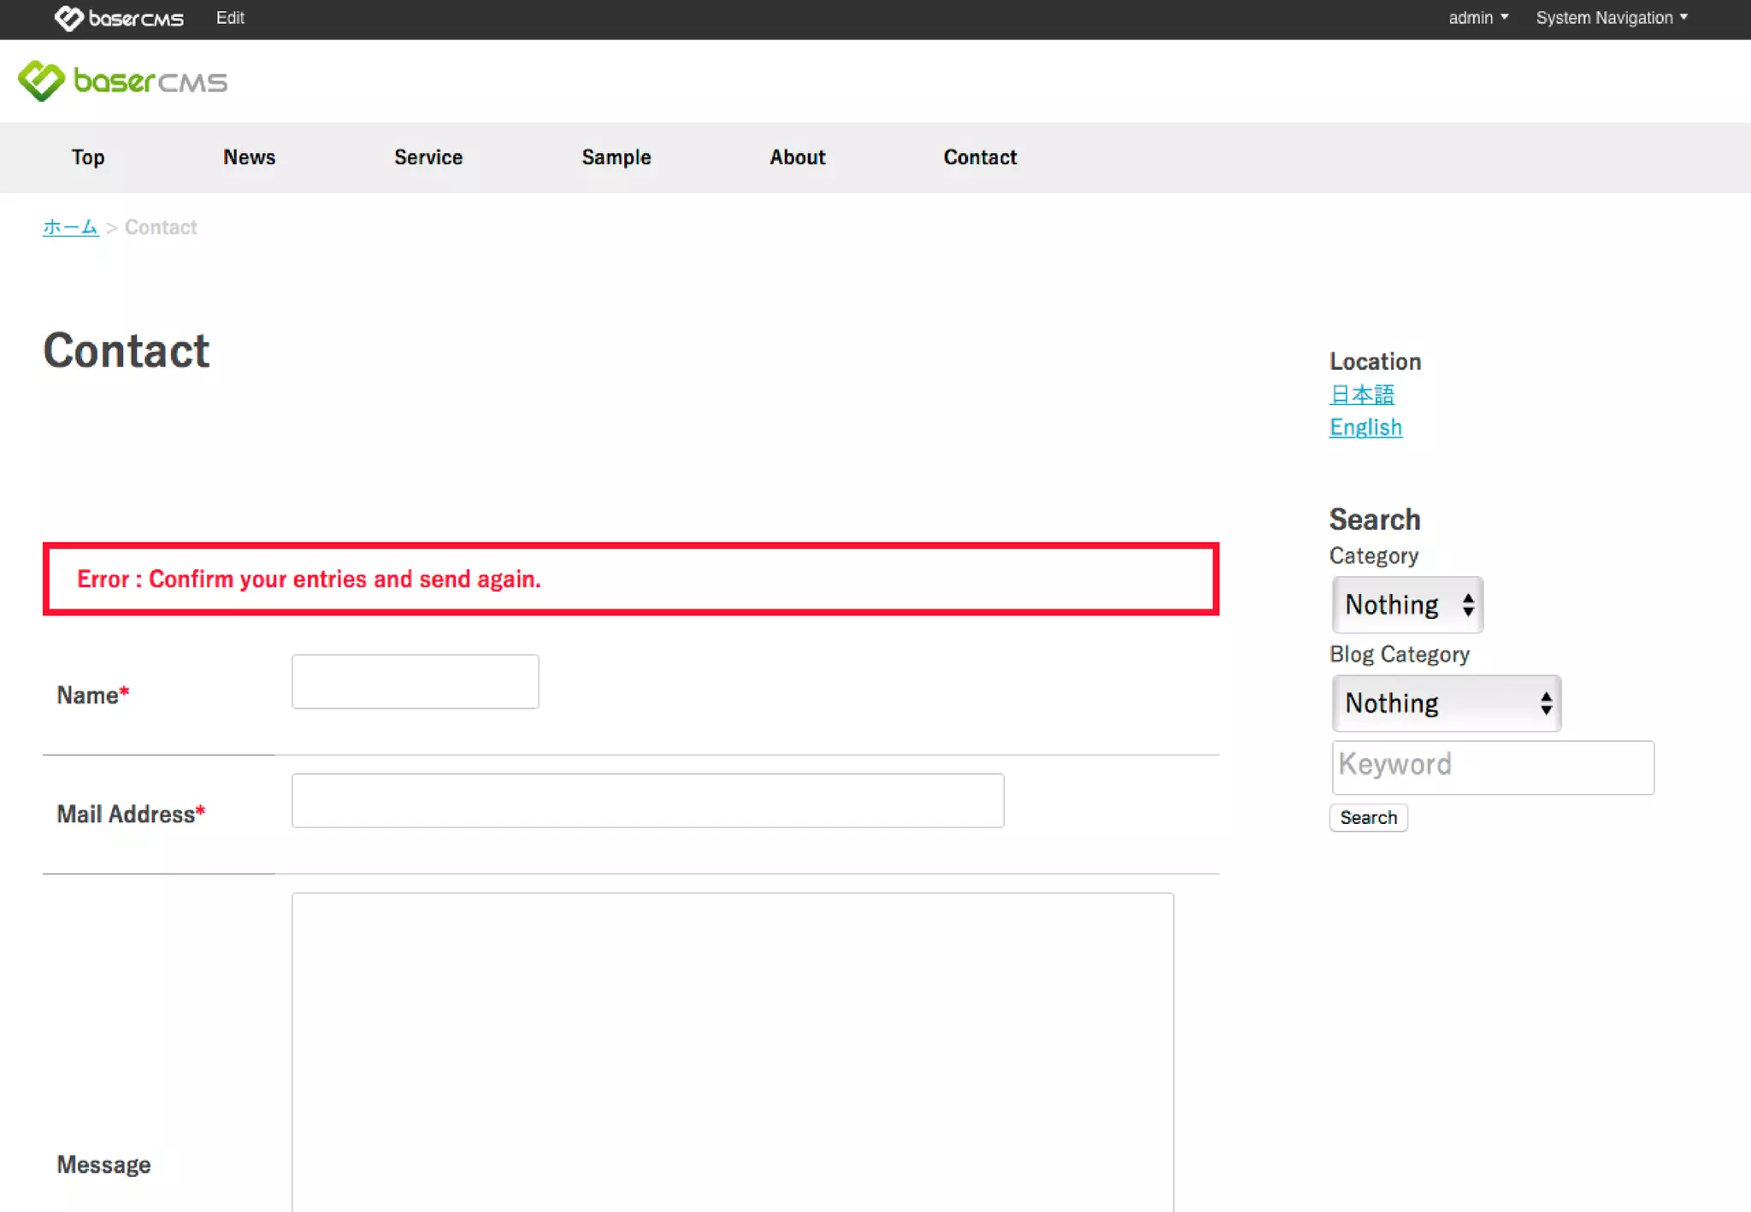Go to the About page

797,157
